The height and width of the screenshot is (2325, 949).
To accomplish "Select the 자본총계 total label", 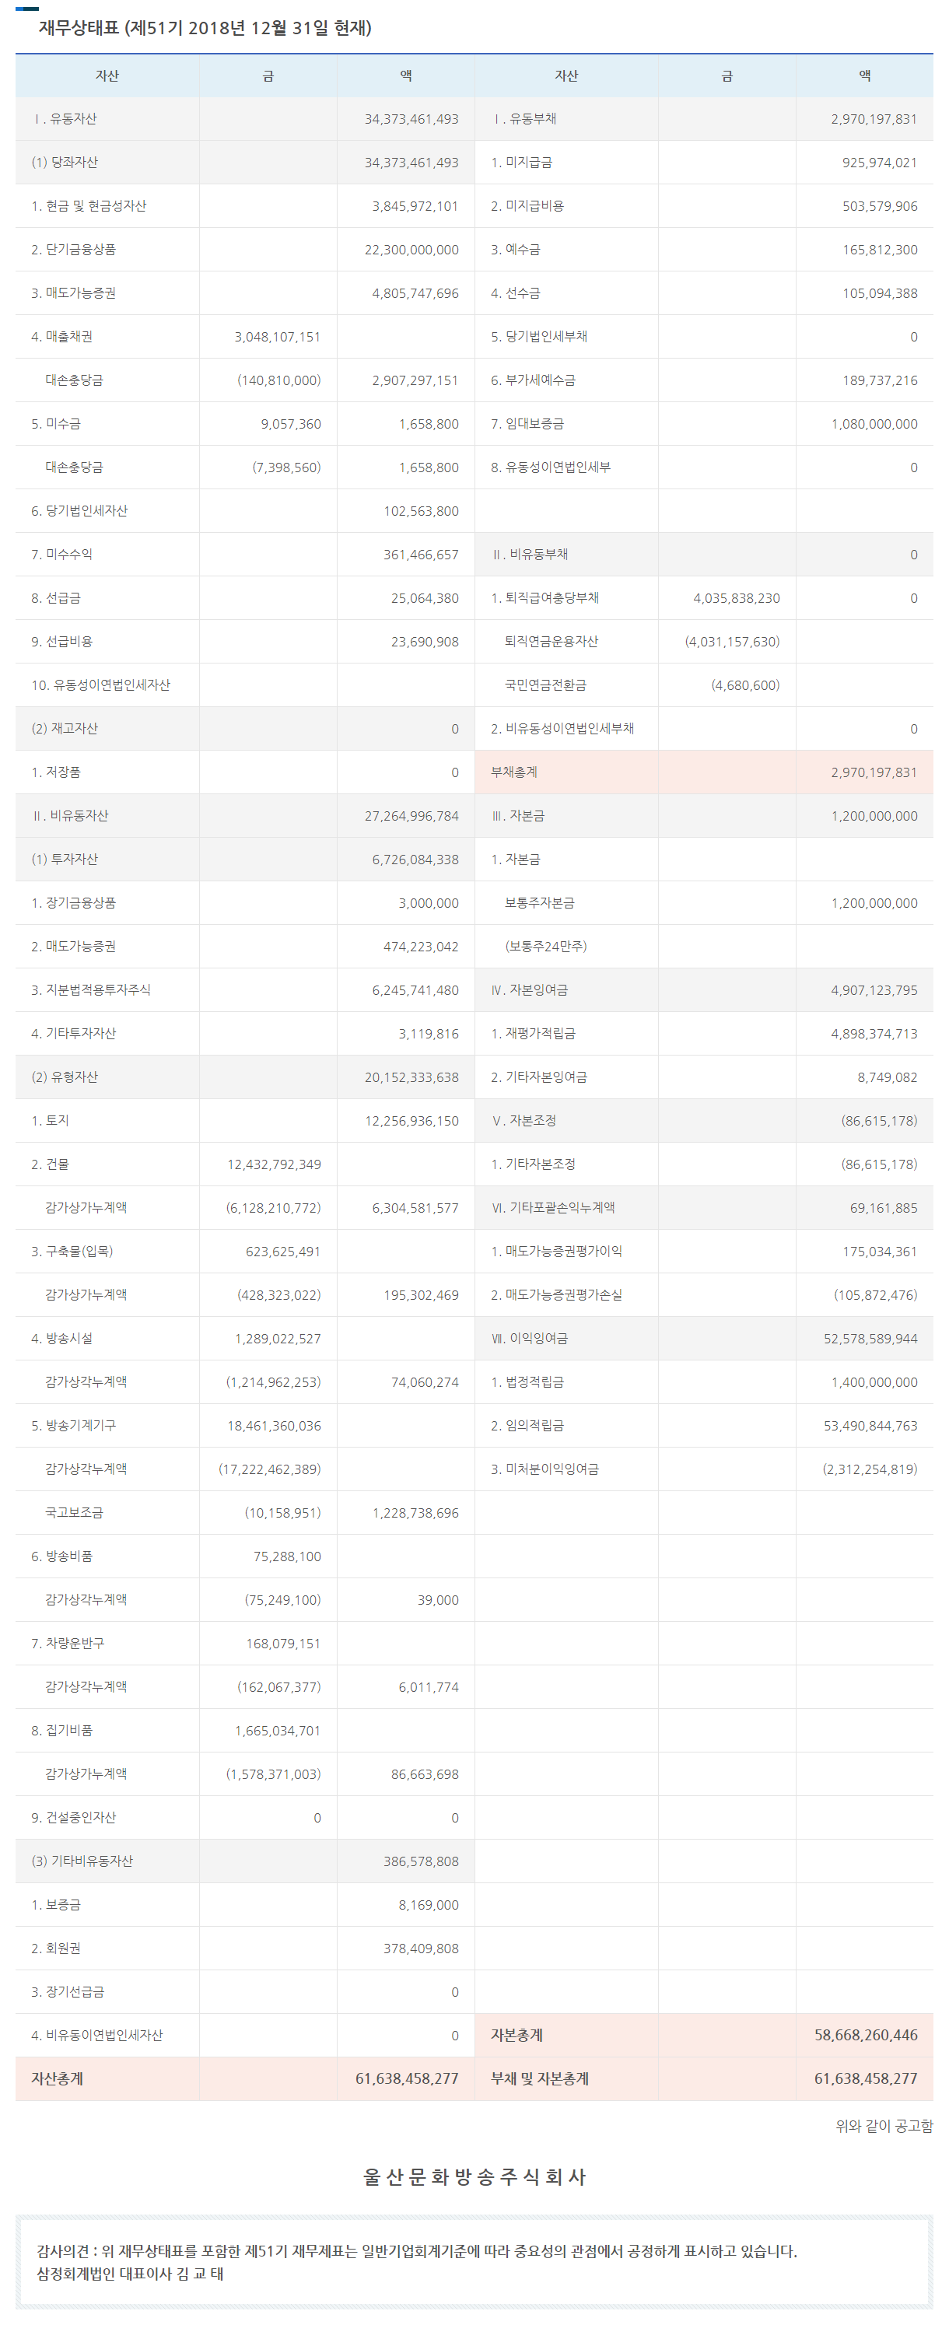I will pos(517,2036).
